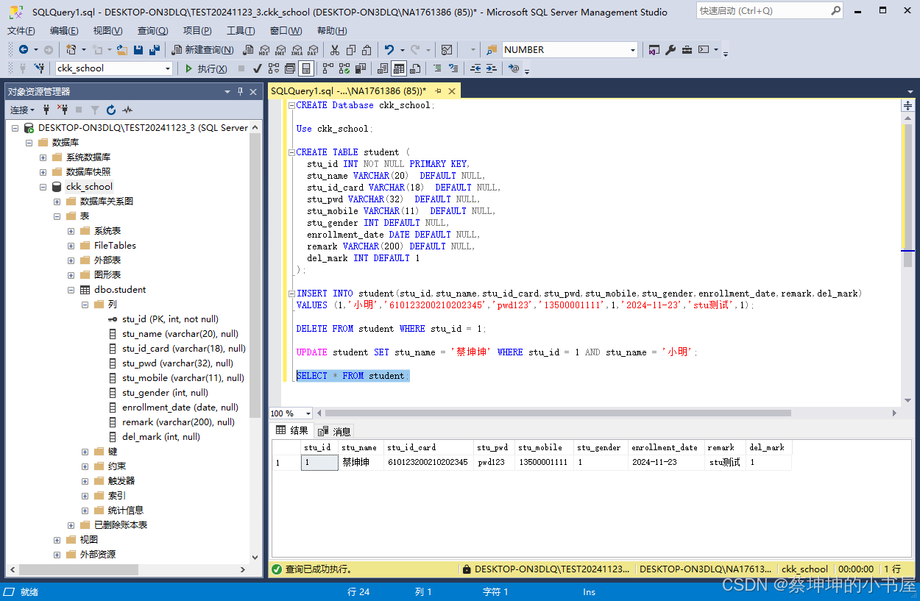
Task: Click the Refresh icon in Object Explorer
Action: [x=111, y=110]
